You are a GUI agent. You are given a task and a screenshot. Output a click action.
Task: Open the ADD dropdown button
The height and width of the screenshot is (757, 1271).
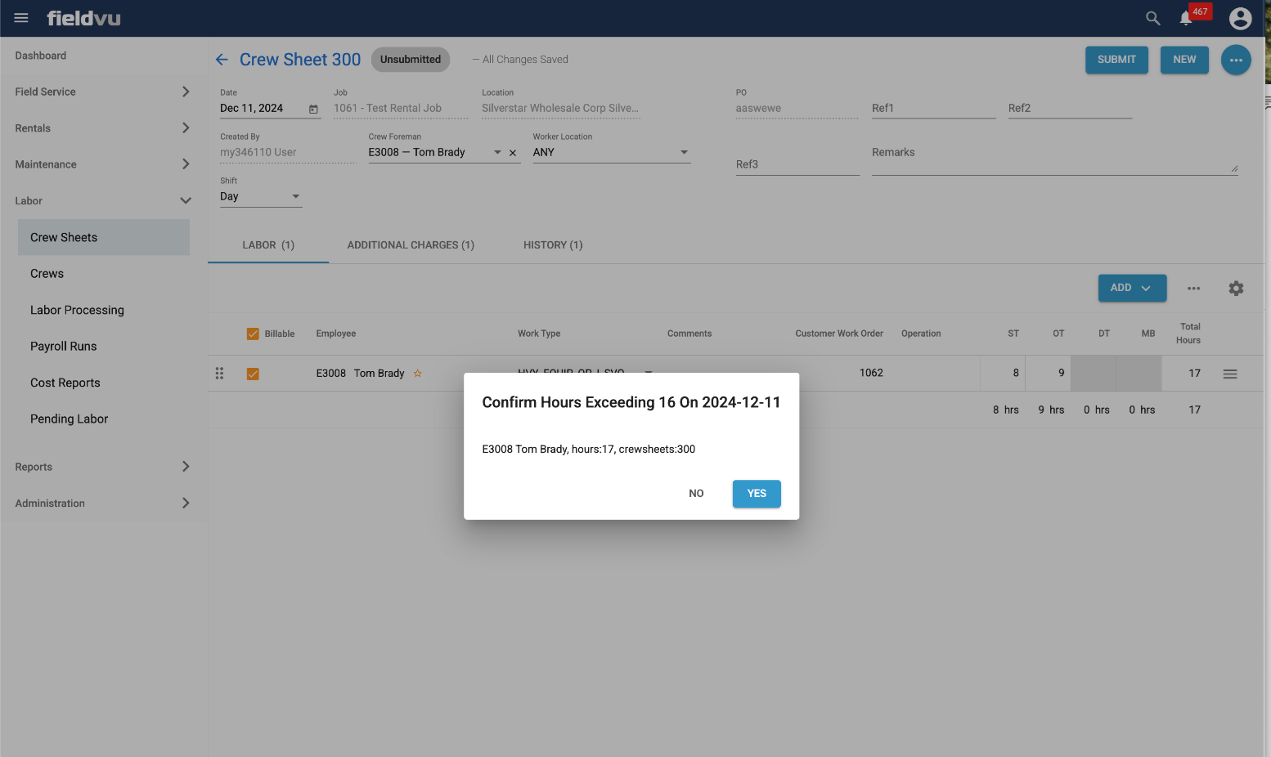point(1132,288)
